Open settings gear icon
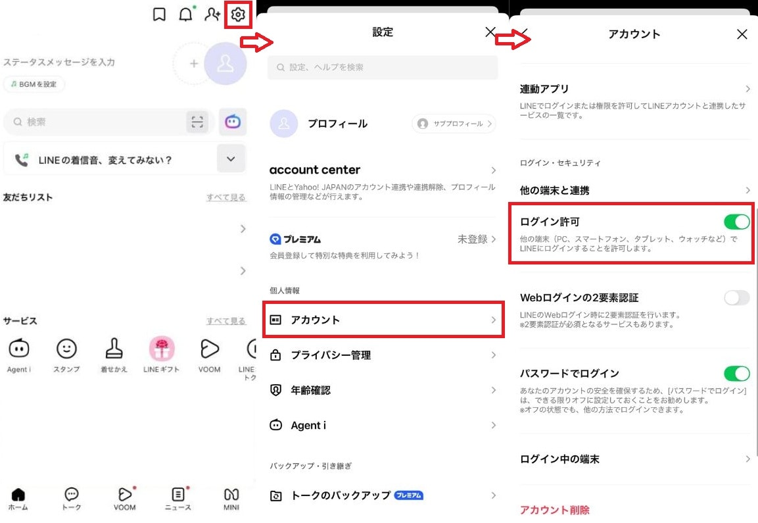The image size is (758, 523). [x=238, y=14]
